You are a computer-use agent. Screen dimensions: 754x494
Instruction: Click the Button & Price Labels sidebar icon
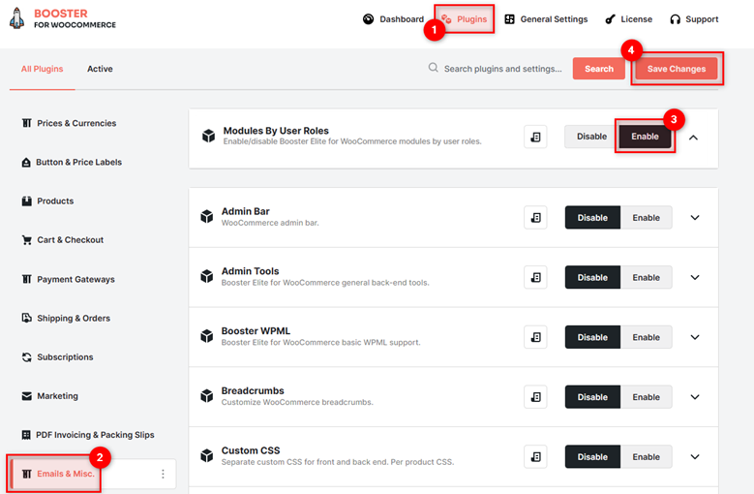click(x=26, y=162)
